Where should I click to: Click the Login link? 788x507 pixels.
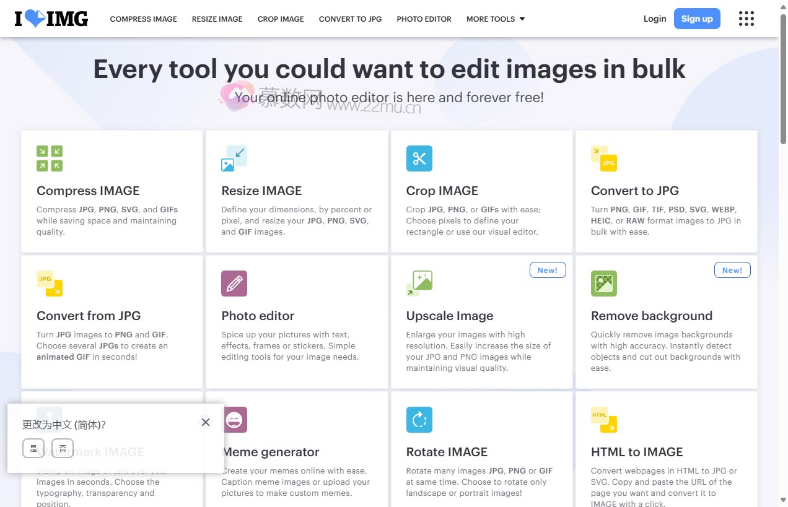point(655,19)
